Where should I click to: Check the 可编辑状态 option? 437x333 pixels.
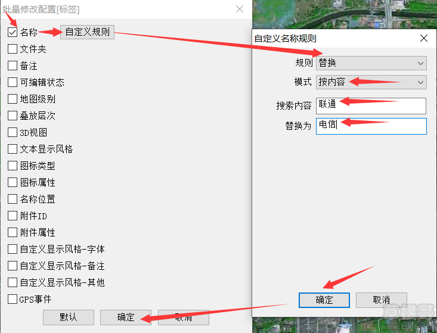(13, 82)
